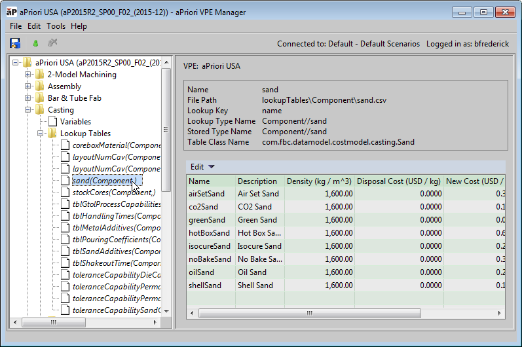Expand the Bar & Tube Fab node
The height and width of the screenshot is (347, 522).
tap(28, 98)
